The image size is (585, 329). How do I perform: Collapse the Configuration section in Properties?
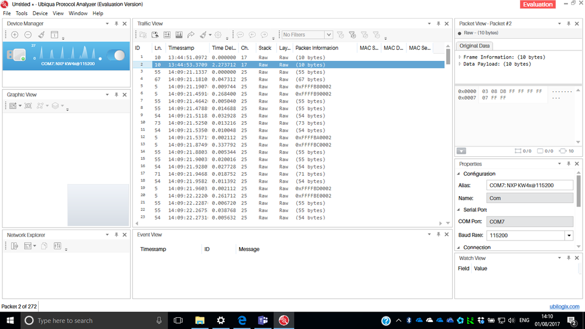pos(459,174)
